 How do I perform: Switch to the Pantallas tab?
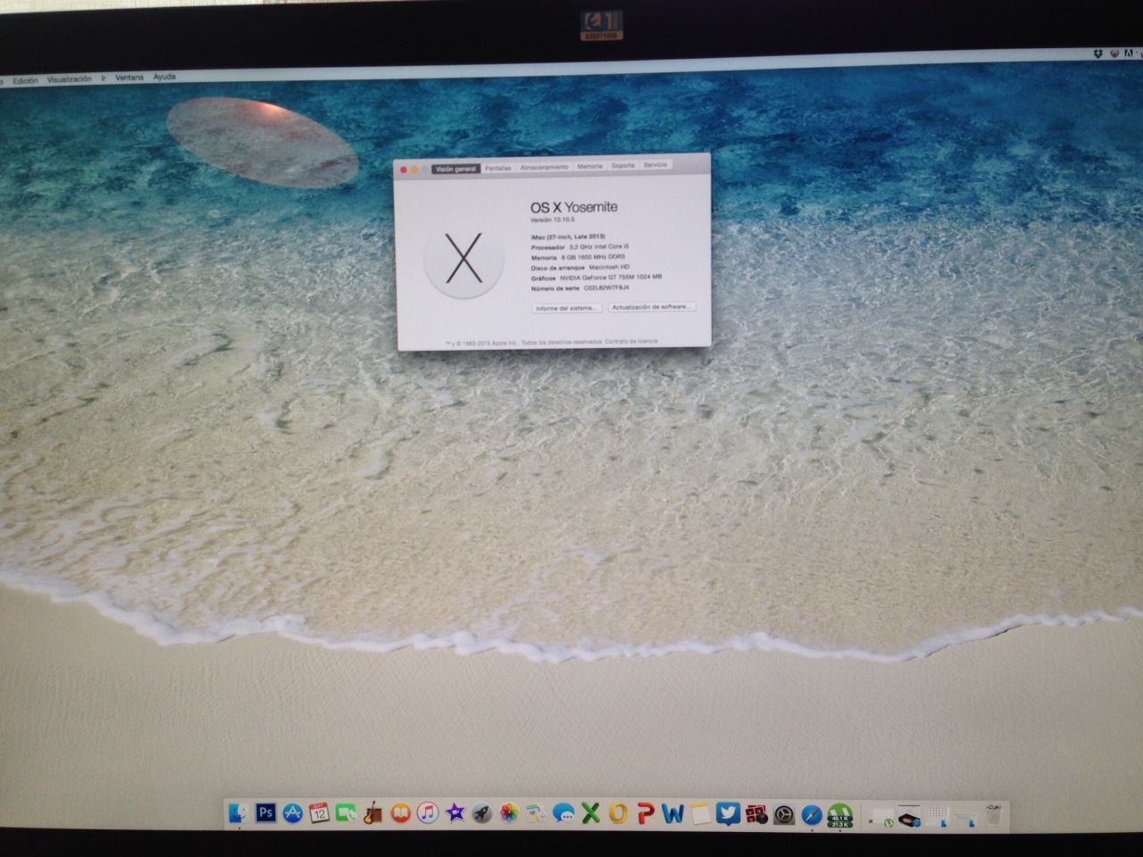[x=498, y=168]
